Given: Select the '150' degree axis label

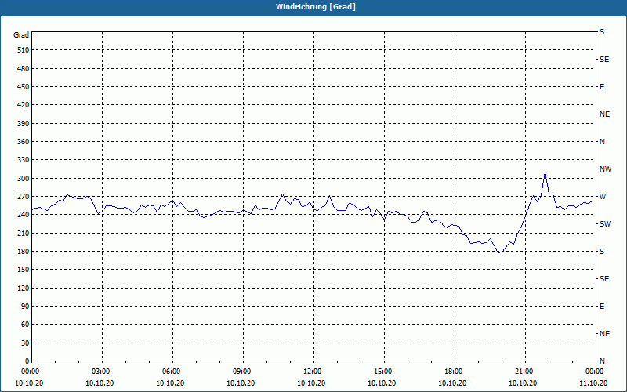Looking at the screenshot, I should coord(24,270).
